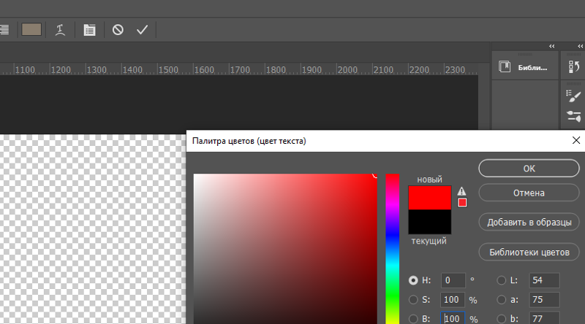585x324 pixels.
Task: Select the Lab a radio button
Action: pyautogui.click(x=502, y=300)
